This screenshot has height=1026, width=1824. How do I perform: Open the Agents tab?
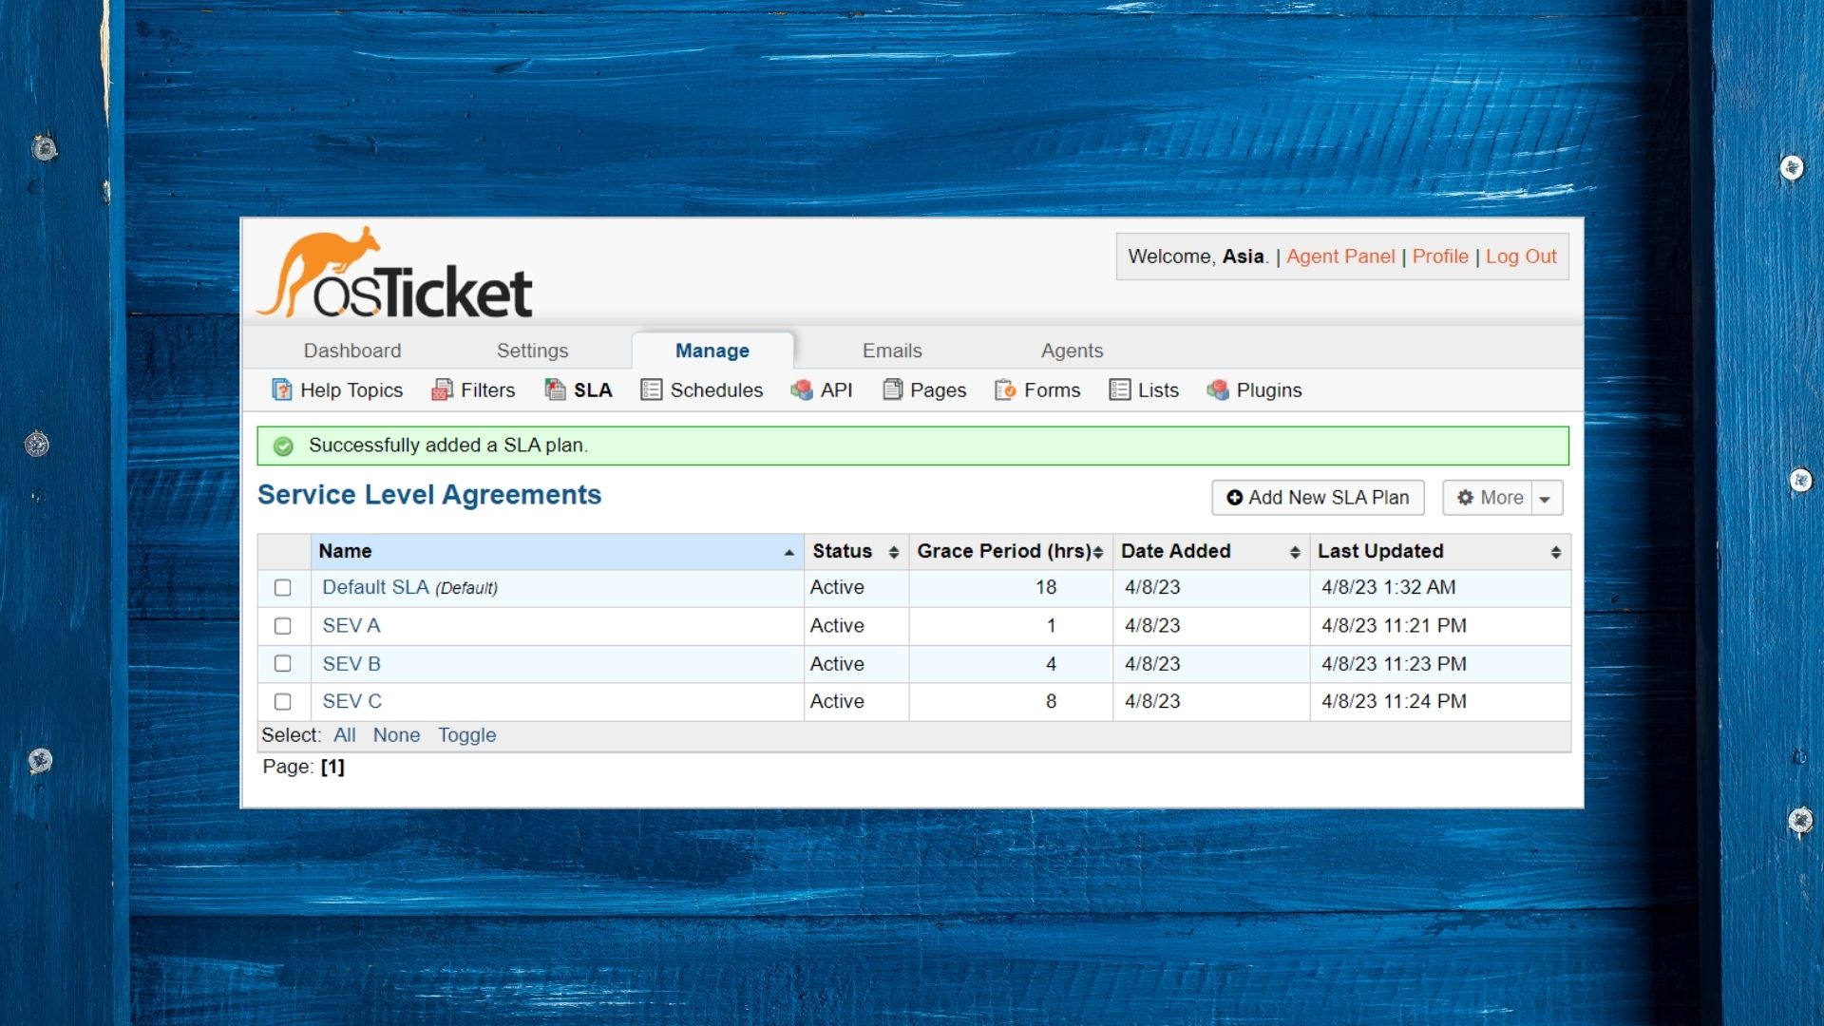[1072, 351]
